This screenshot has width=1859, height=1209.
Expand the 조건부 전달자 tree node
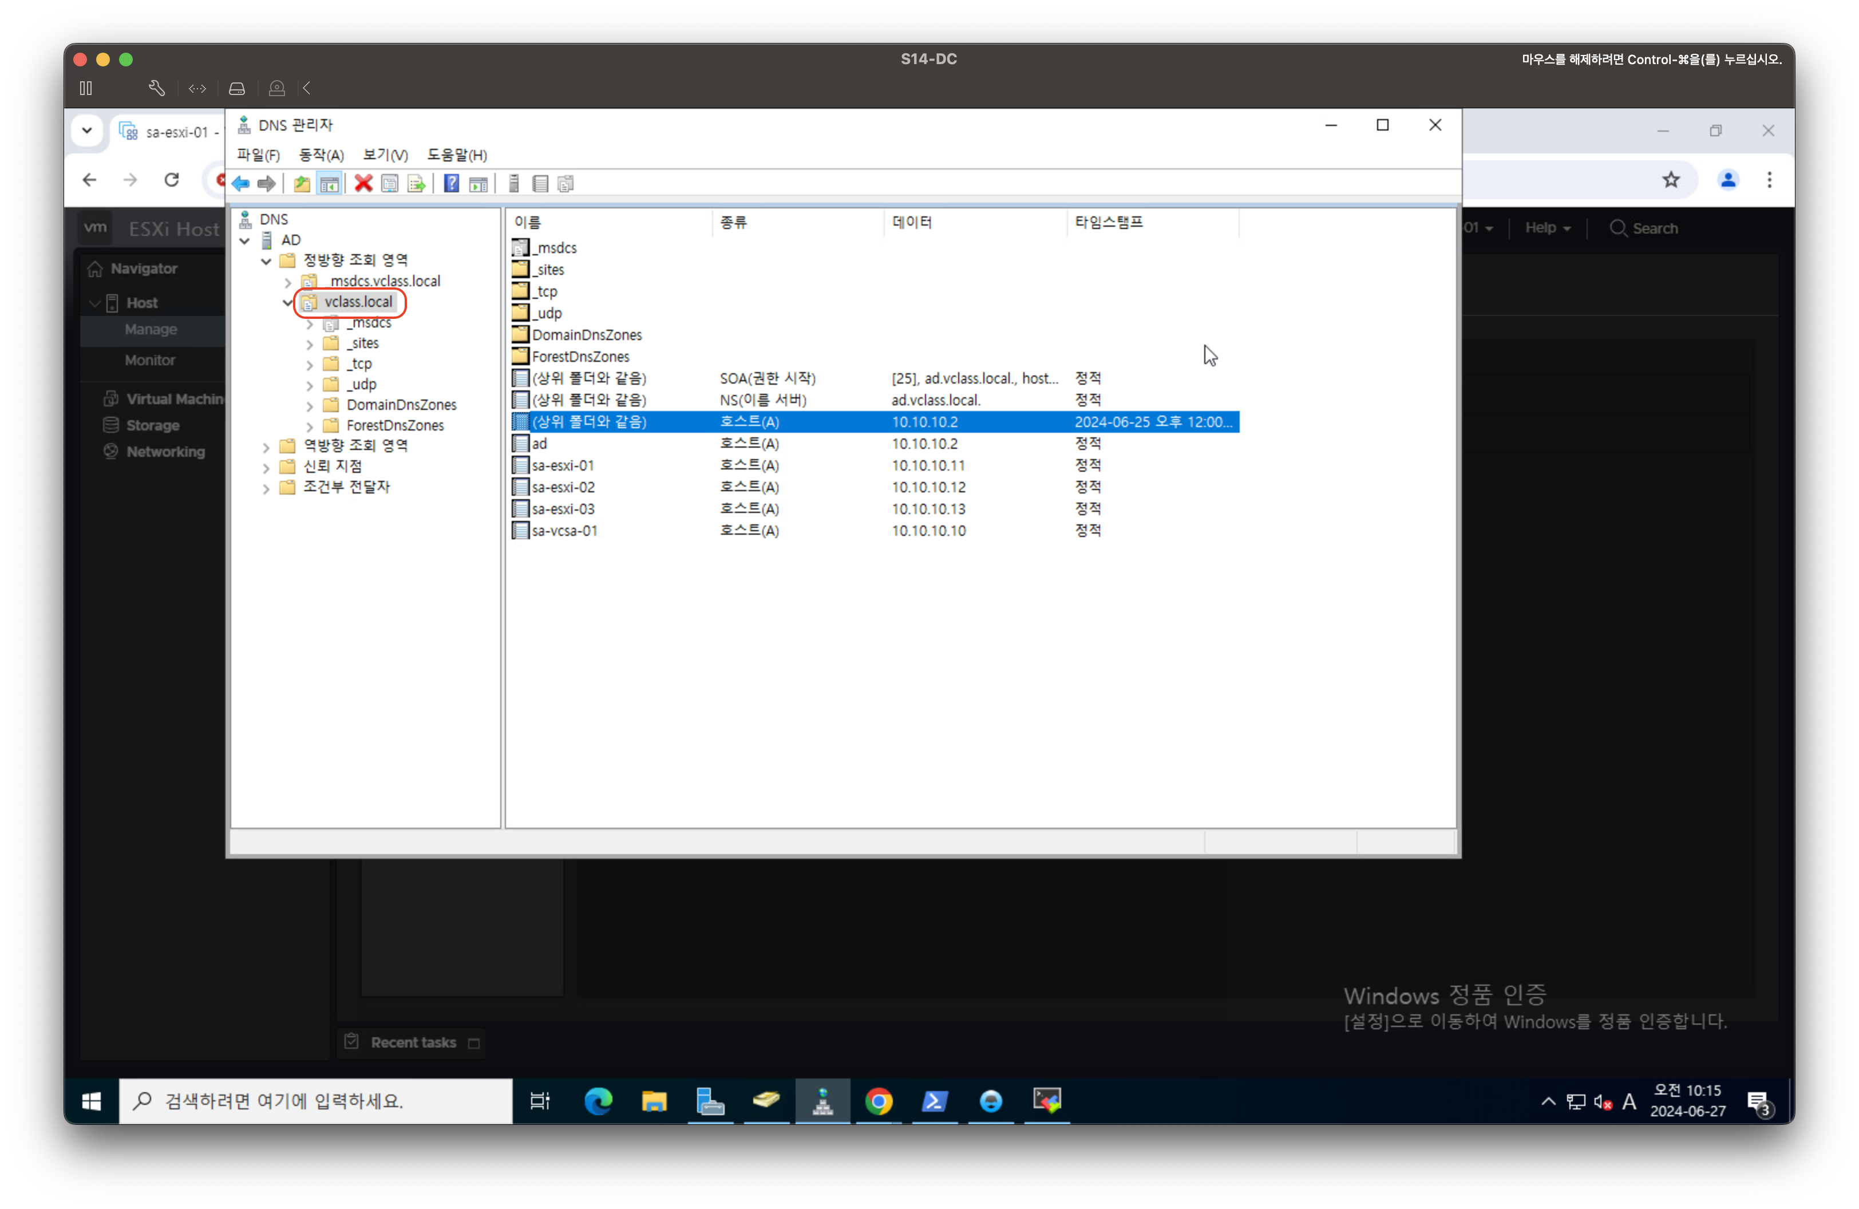tap(266, 488)
